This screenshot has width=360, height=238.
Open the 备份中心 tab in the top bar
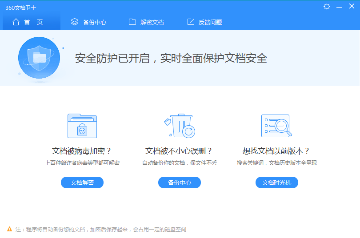coord(89,22)
